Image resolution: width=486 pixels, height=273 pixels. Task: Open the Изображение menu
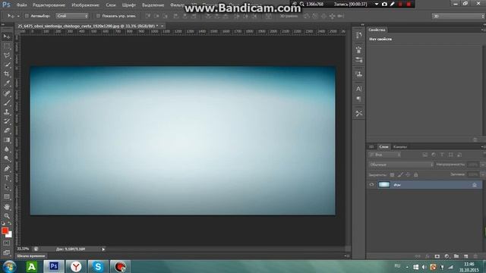[85, 5]
